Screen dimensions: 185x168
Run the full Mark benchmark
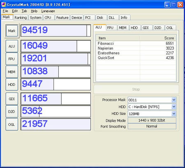[12, 31]
